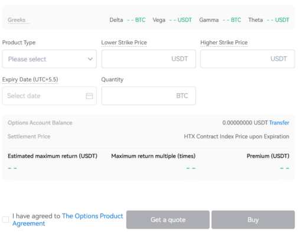This screenshot has height=236, width=300.
Task: Click Maximum return multiple (times) heading
Action: [154, 156]
